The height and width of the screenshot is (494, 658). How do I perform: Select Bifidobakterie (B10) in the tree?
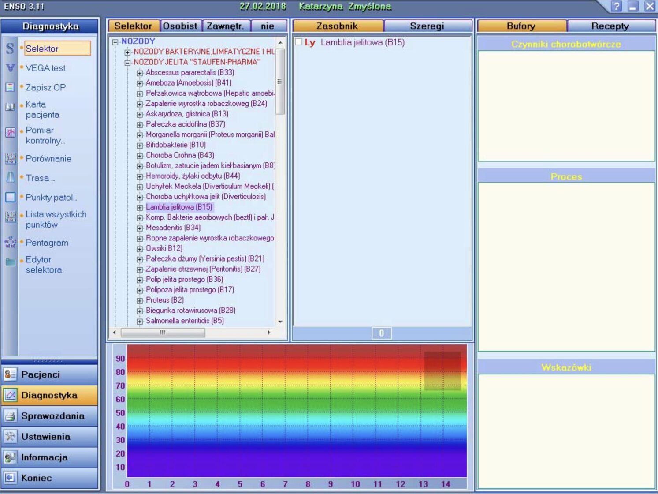(176, 145)
